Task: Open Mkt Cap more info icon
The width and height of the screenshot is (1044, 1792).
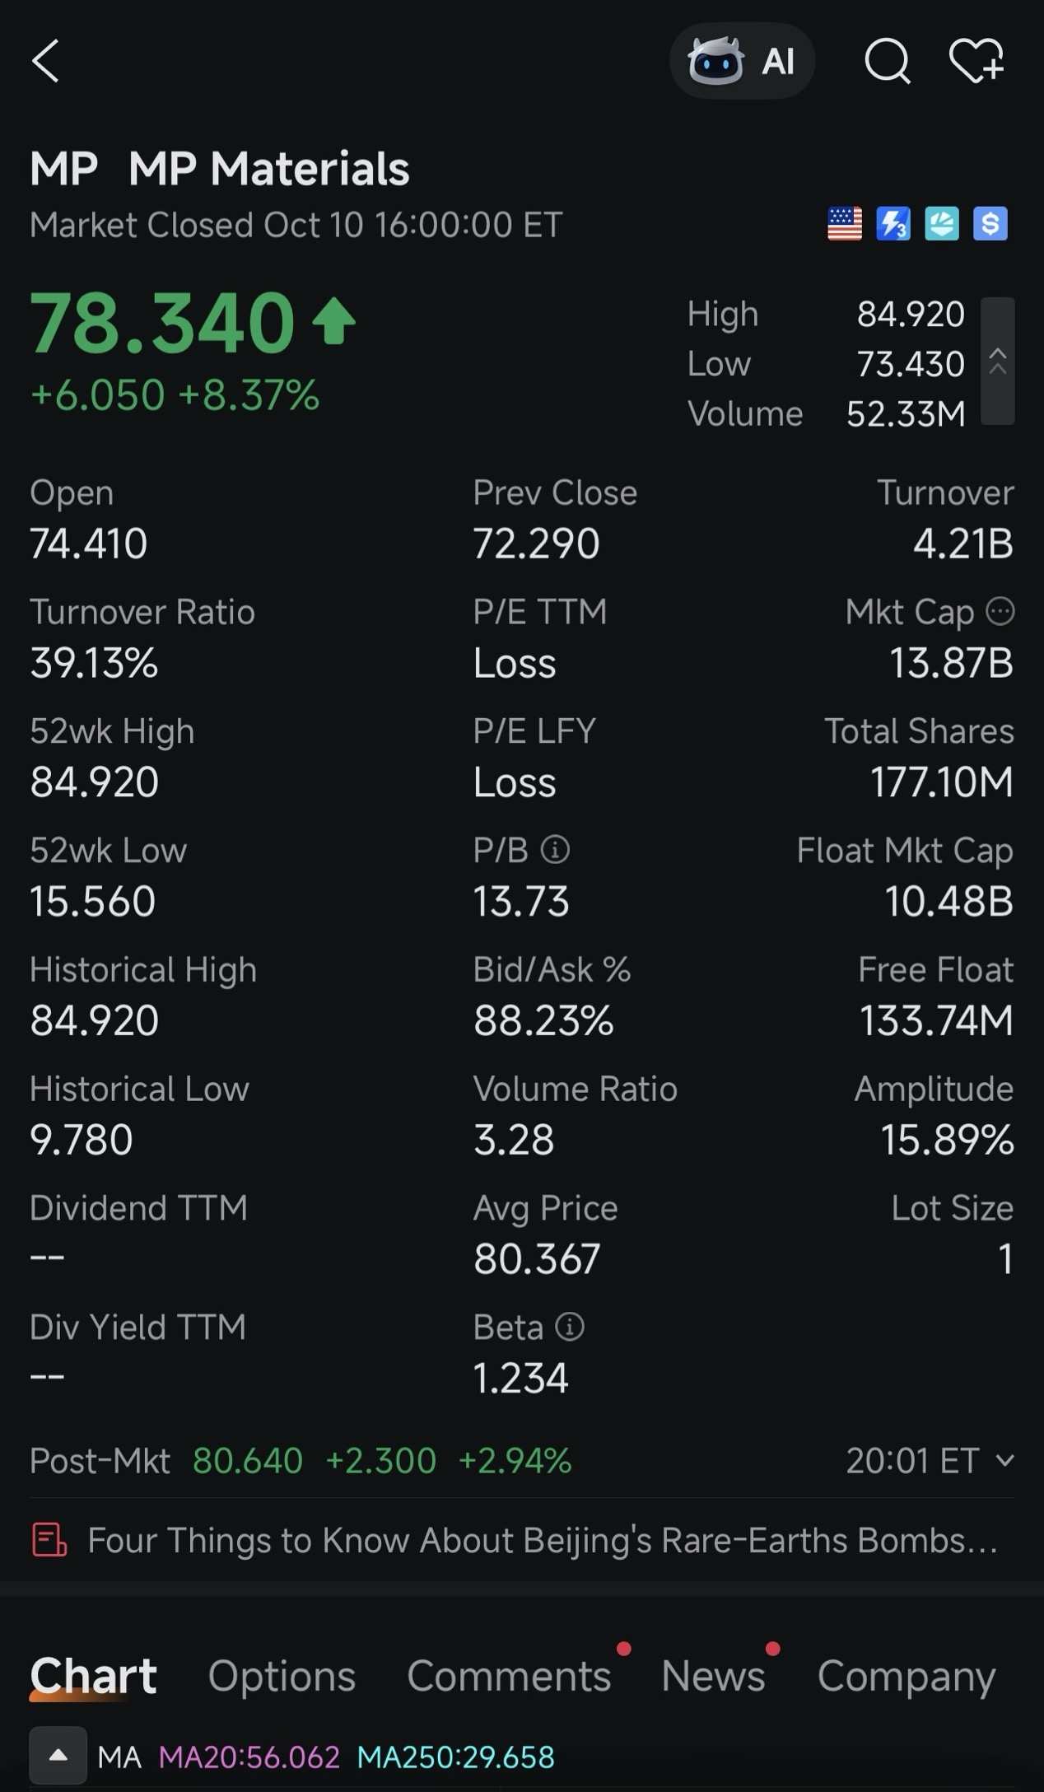Action: pos(1000,612)
